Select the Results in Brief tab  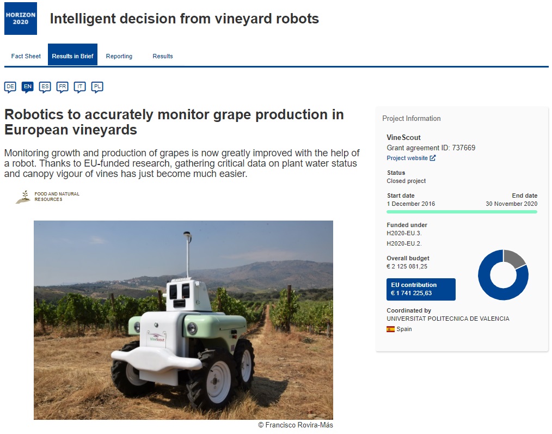(72, 56)
